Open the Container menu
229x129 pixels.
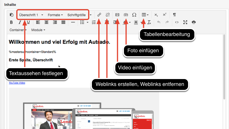tap(18, 30)
